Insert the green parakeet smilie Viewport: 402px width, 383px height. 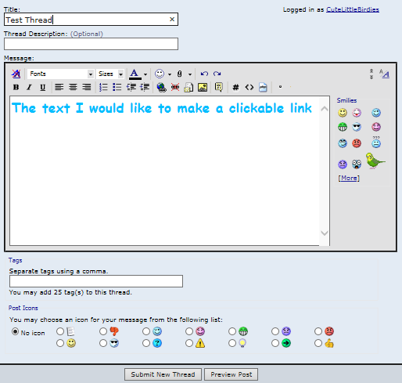click(x=375, y=161)
